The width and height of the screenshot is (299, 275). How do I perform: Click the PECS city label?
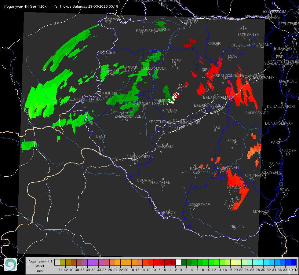point(235,199)
